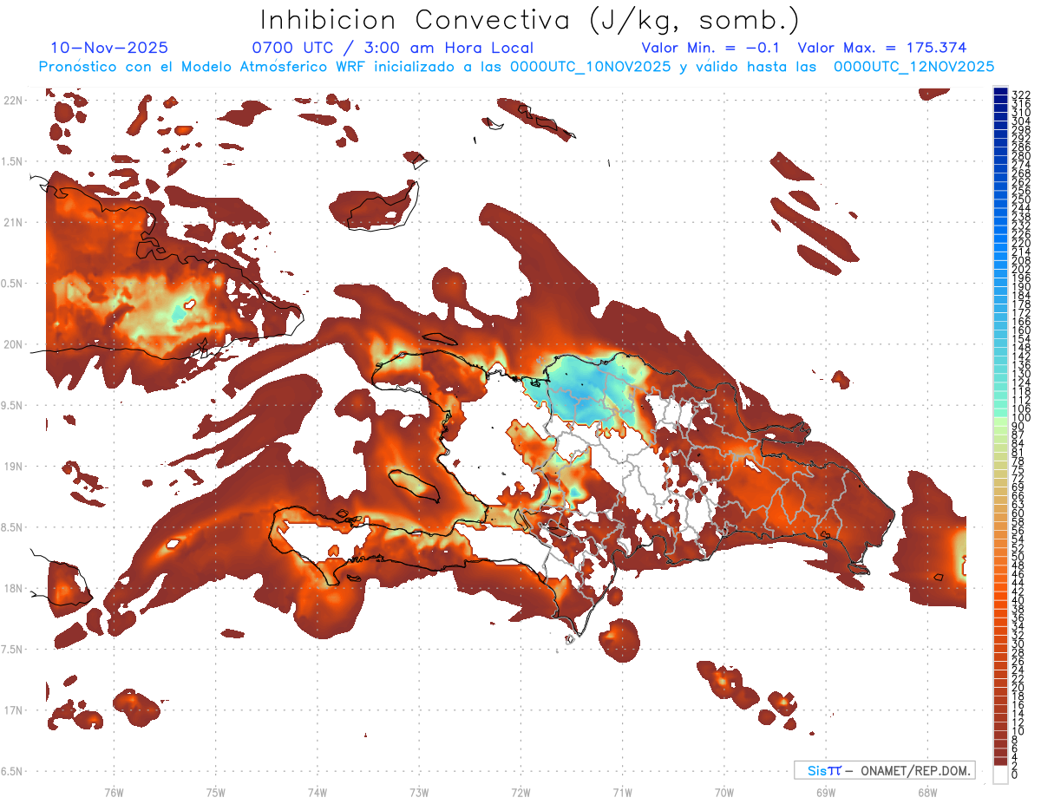Click the 'Valor Max. = 175.374' readout
The height and width of the screenshot is (804, 1041).
click(882, 48)
